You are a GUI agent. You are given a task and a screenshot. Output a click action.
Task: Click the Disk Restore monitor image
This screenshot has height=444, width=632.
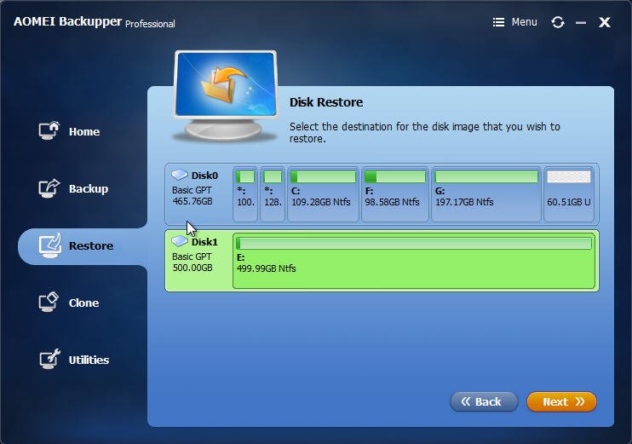click(226, 95)
